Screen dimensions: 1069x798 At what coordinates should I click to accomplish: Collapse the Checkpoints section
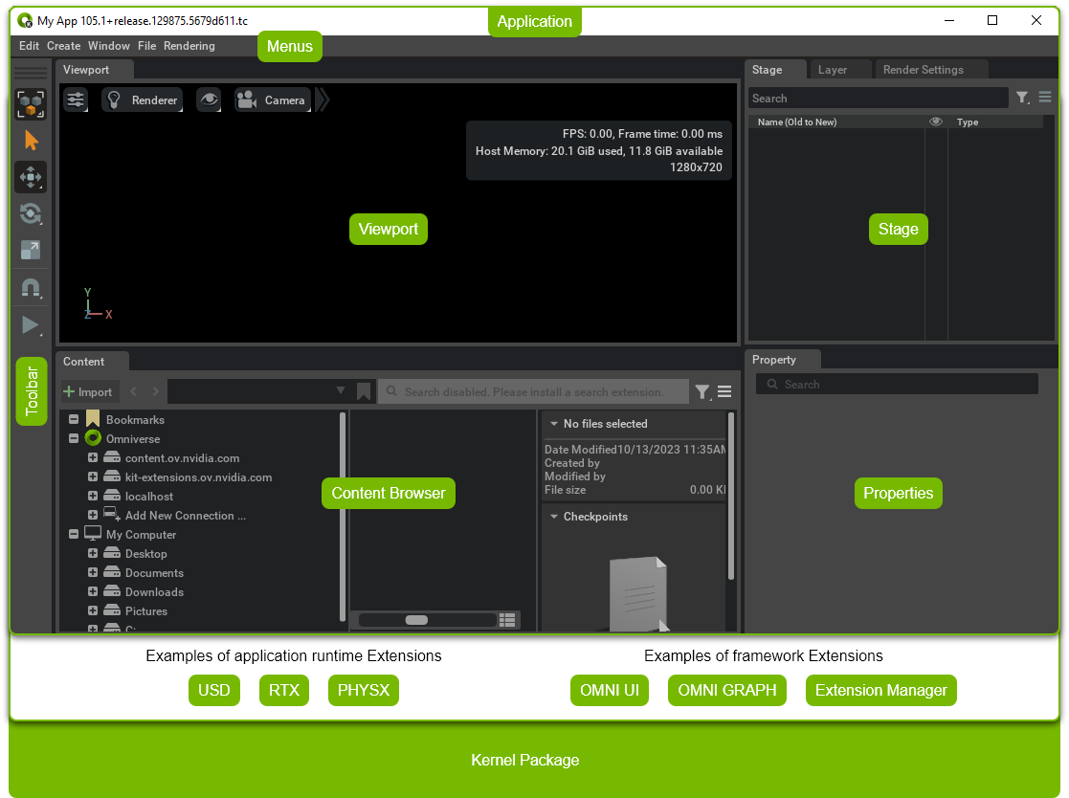pos(554,517)
